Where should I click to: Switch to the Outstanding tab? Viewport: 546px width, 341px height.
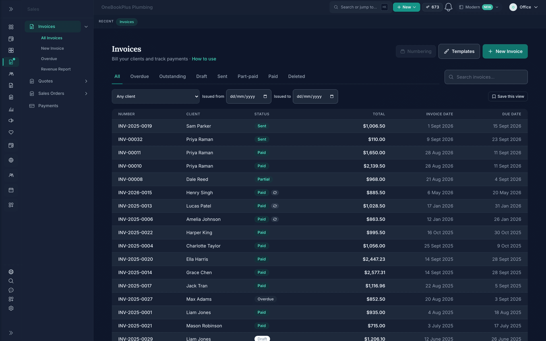[x=172, y=76]
